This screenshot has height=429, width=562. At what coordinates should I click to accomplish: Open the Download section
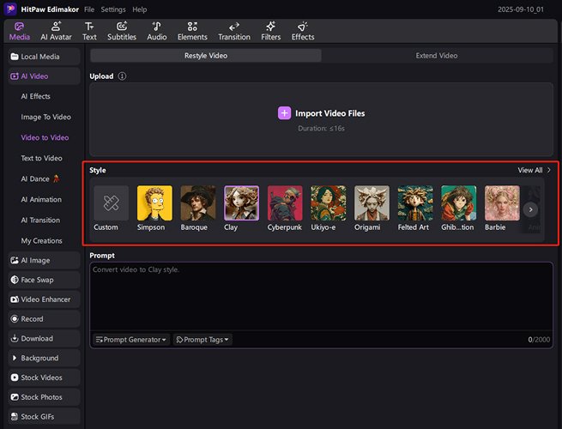(44, 338)
